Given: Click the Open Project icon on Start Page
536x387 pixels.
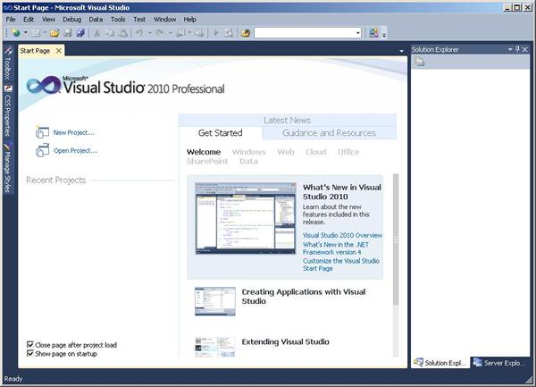Looking at the screenshot, I should [x=42, y=150].
